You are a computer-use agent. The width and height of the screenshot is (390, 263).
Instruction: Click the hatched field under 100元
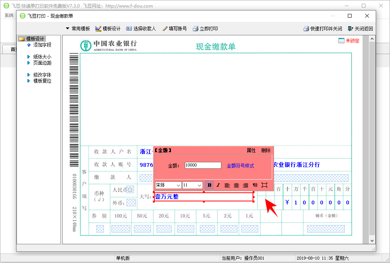coord(120,229)
